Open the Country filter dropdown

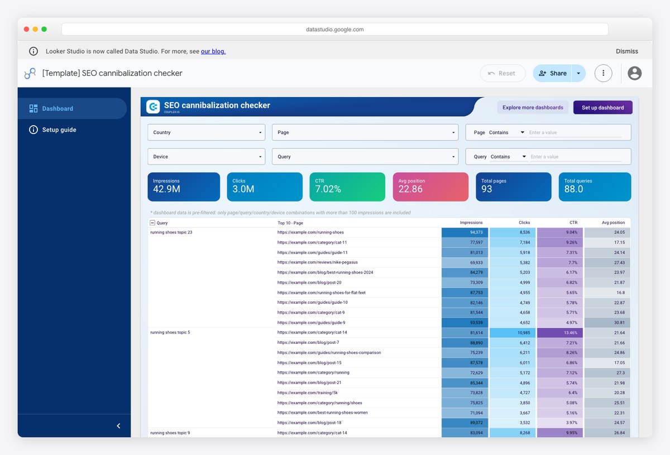point(206,132)
